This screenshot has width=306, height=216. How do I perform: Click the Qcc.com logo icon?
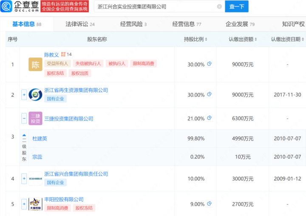point(6,6)
